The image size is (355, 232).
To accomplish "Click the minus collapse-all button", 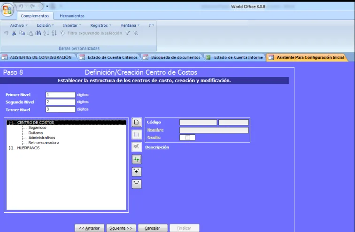I will (137, 184).
